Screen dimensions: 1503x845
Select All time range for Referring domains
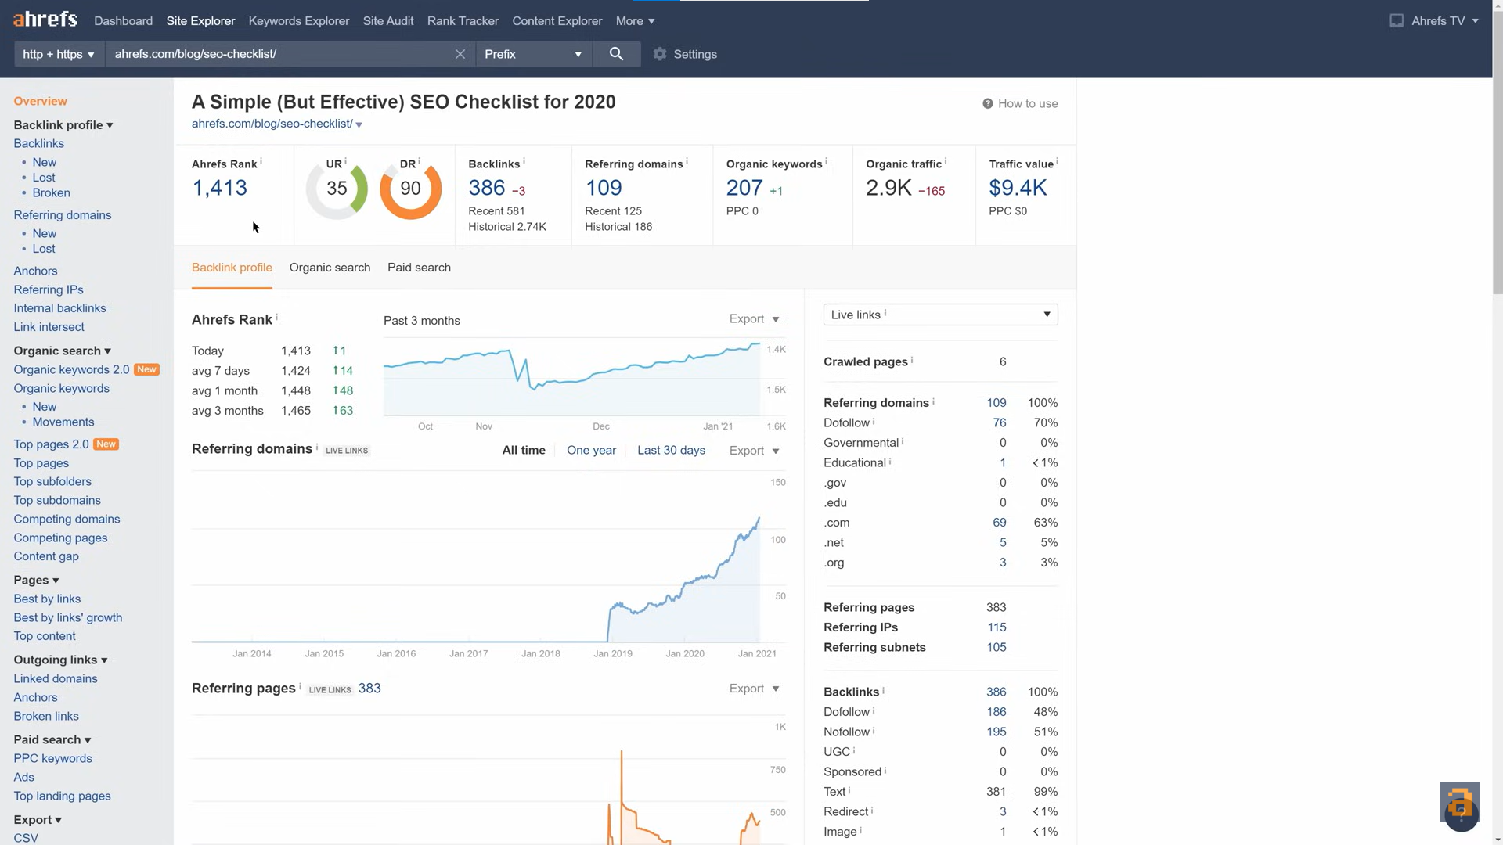click(524, 450)
